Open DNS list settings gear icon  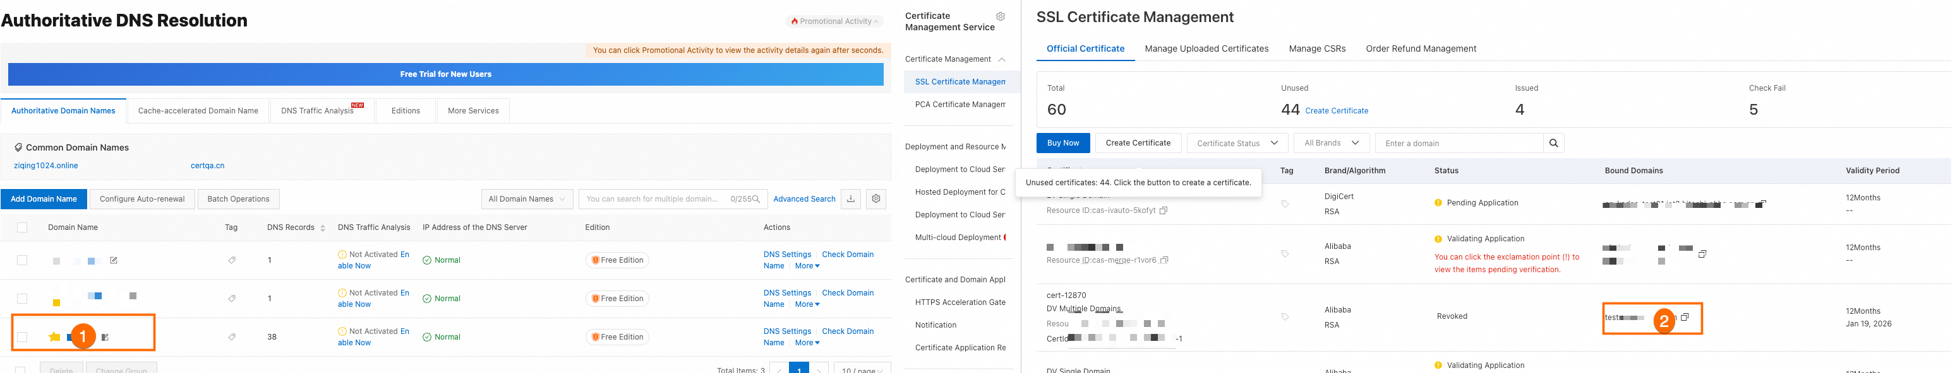tap(876, 199)
